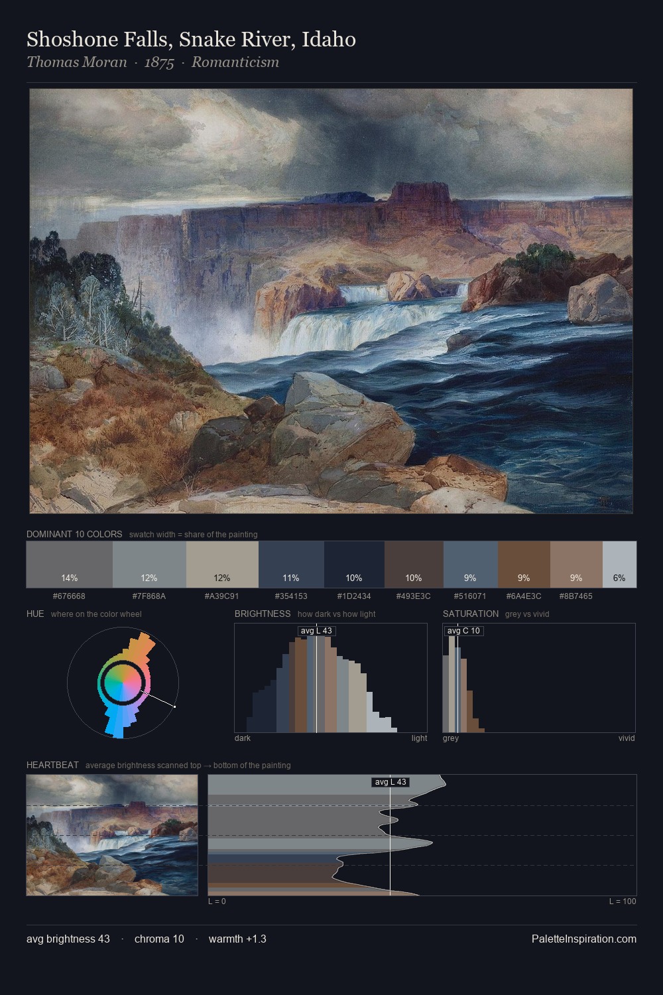Click the hex code text "#7F868A"
This screenshot has height=995, width=663.
coord(149,596)
